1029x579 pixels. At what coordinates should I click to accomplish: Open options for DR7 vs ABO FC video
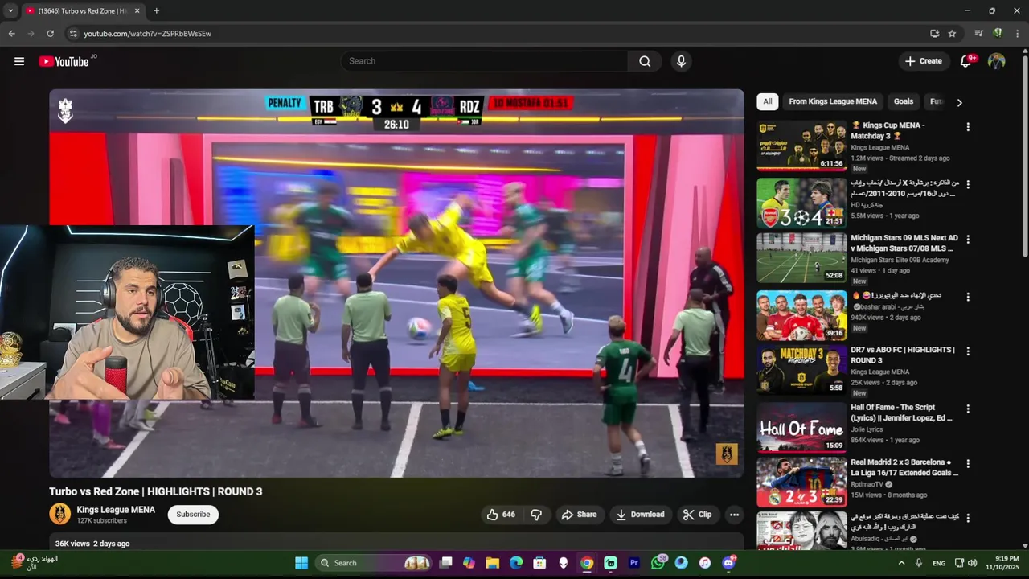[968, 351]
